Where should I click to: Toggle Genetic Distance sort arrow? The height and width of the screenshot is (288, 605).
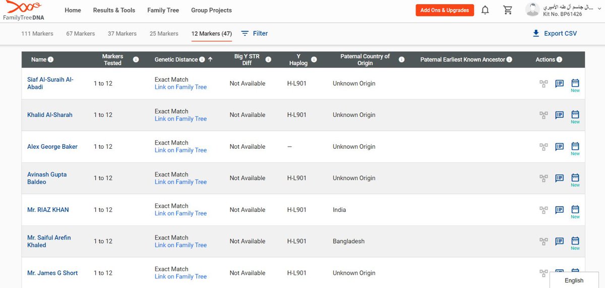point(210,60)
